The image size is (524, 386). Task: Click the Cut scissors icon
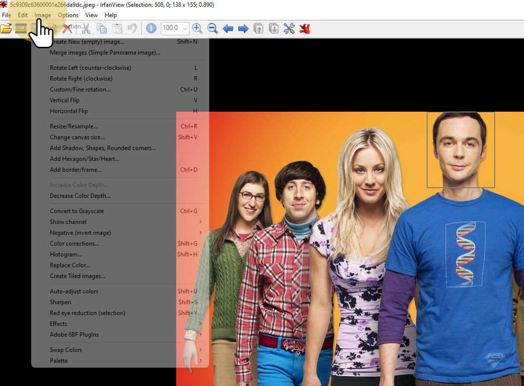click(x=86, y=29)
